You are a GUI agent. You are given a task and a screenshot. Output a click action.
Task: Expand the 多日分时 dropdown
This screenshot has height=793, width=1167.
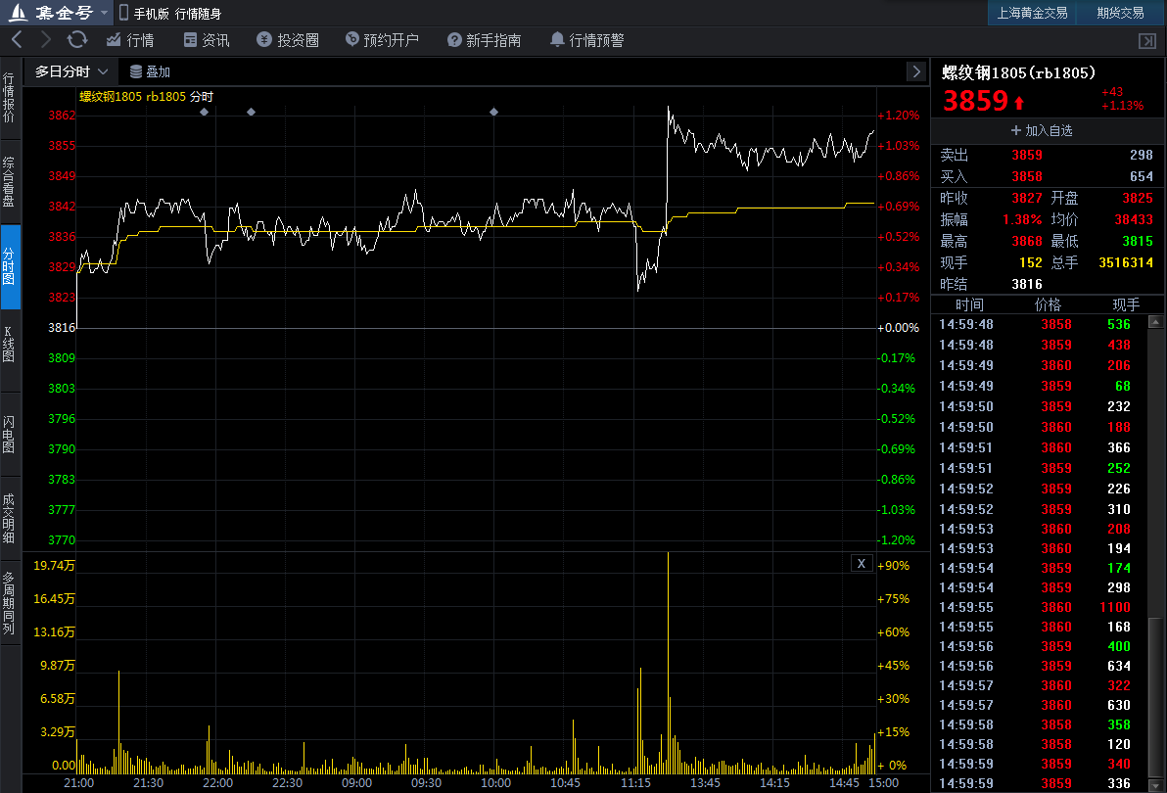point(70,71)
